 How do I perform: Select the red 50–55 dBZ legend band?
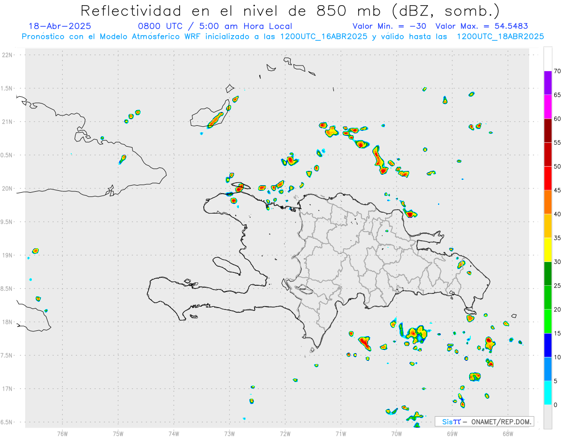pos(548,154)
